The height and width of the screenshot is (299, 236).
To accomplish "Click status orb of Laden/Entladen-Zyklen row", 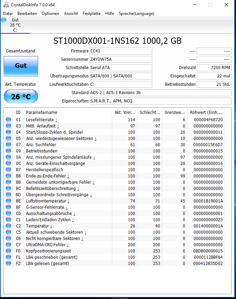I will (x=8, y=220).
